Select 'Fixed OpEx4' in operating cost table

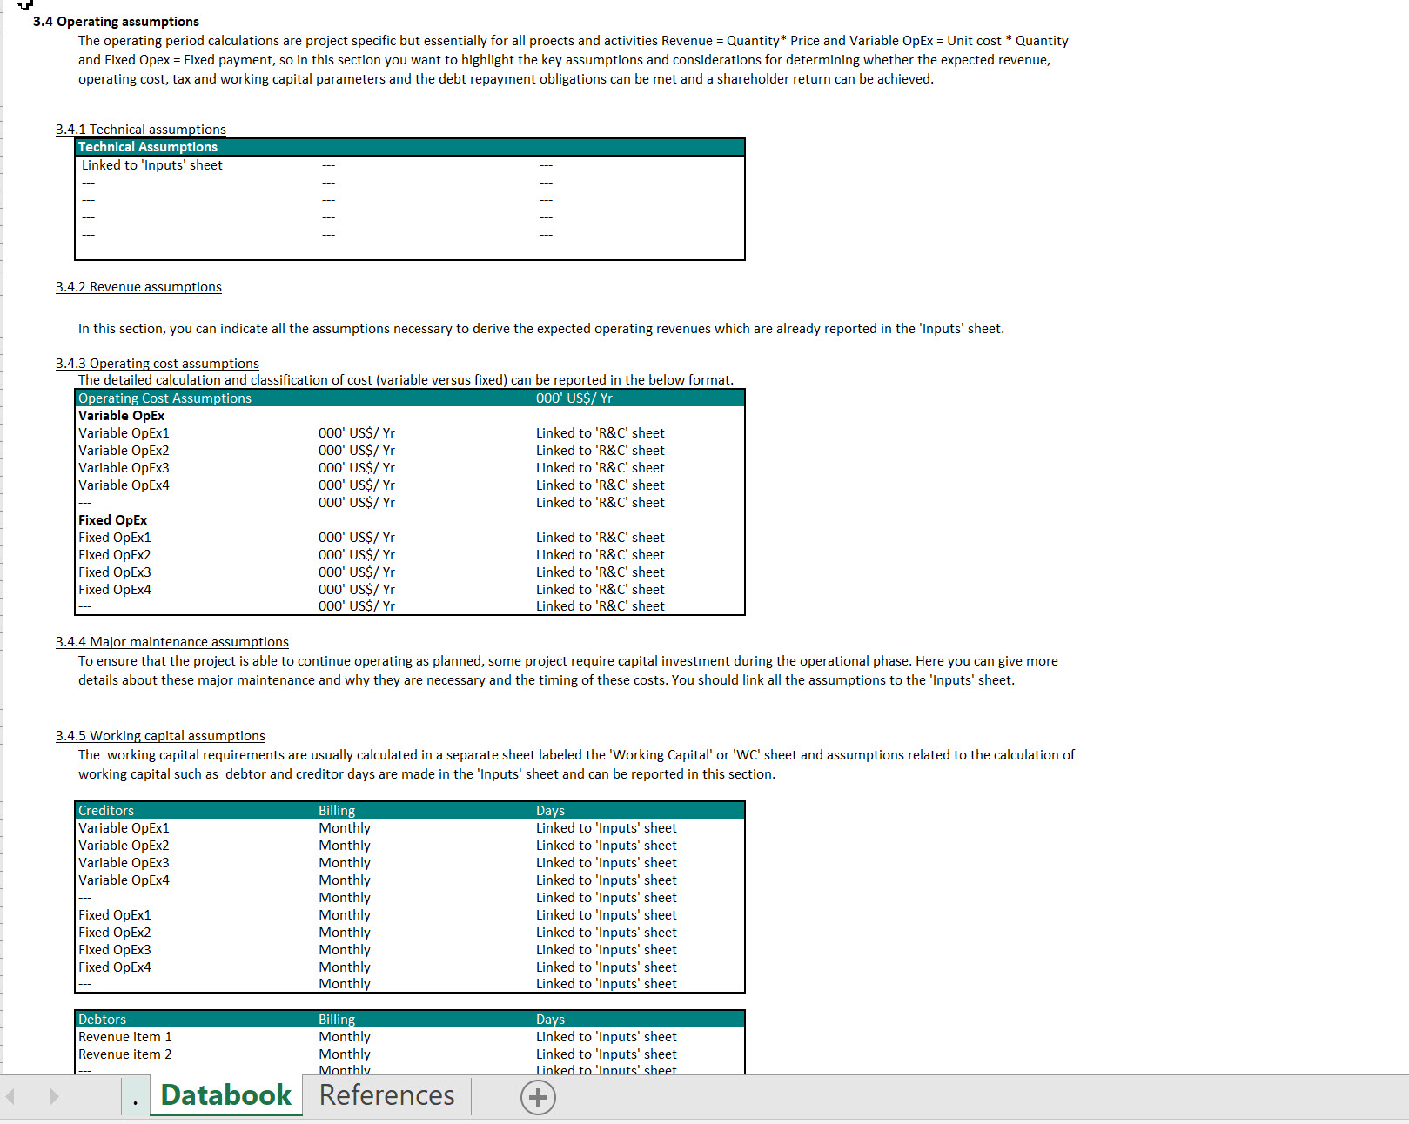[115, 590]
